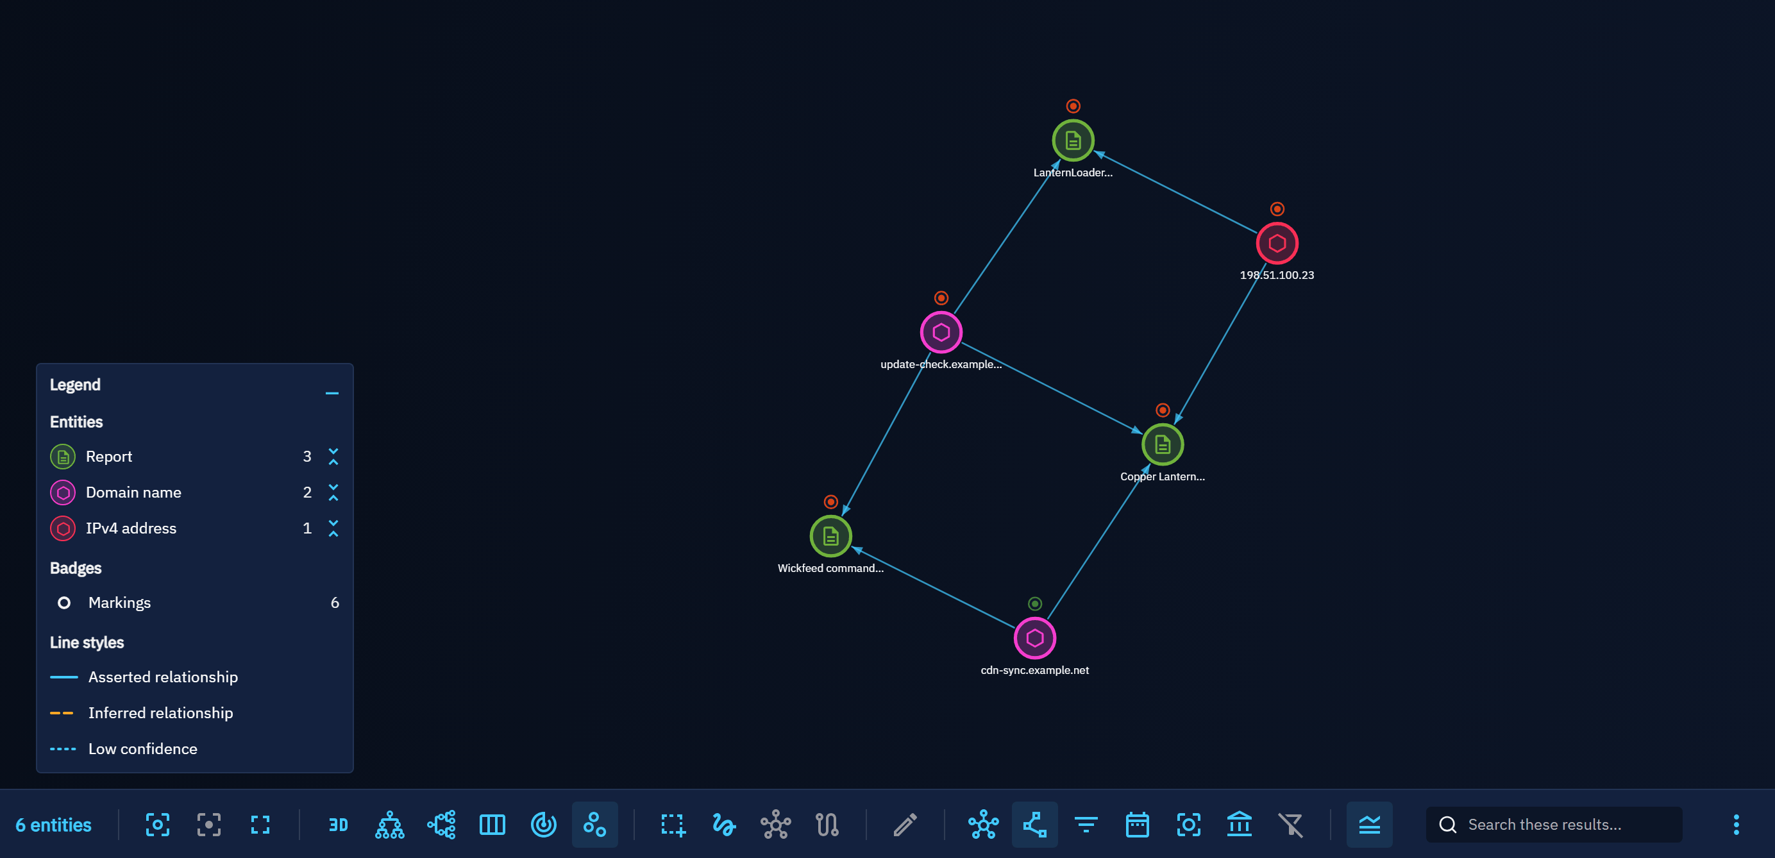The height and width of the screenshot is (858, 1775).
Task: Apply horizontal tree layout icon
Action: click(x=441, y=824)
